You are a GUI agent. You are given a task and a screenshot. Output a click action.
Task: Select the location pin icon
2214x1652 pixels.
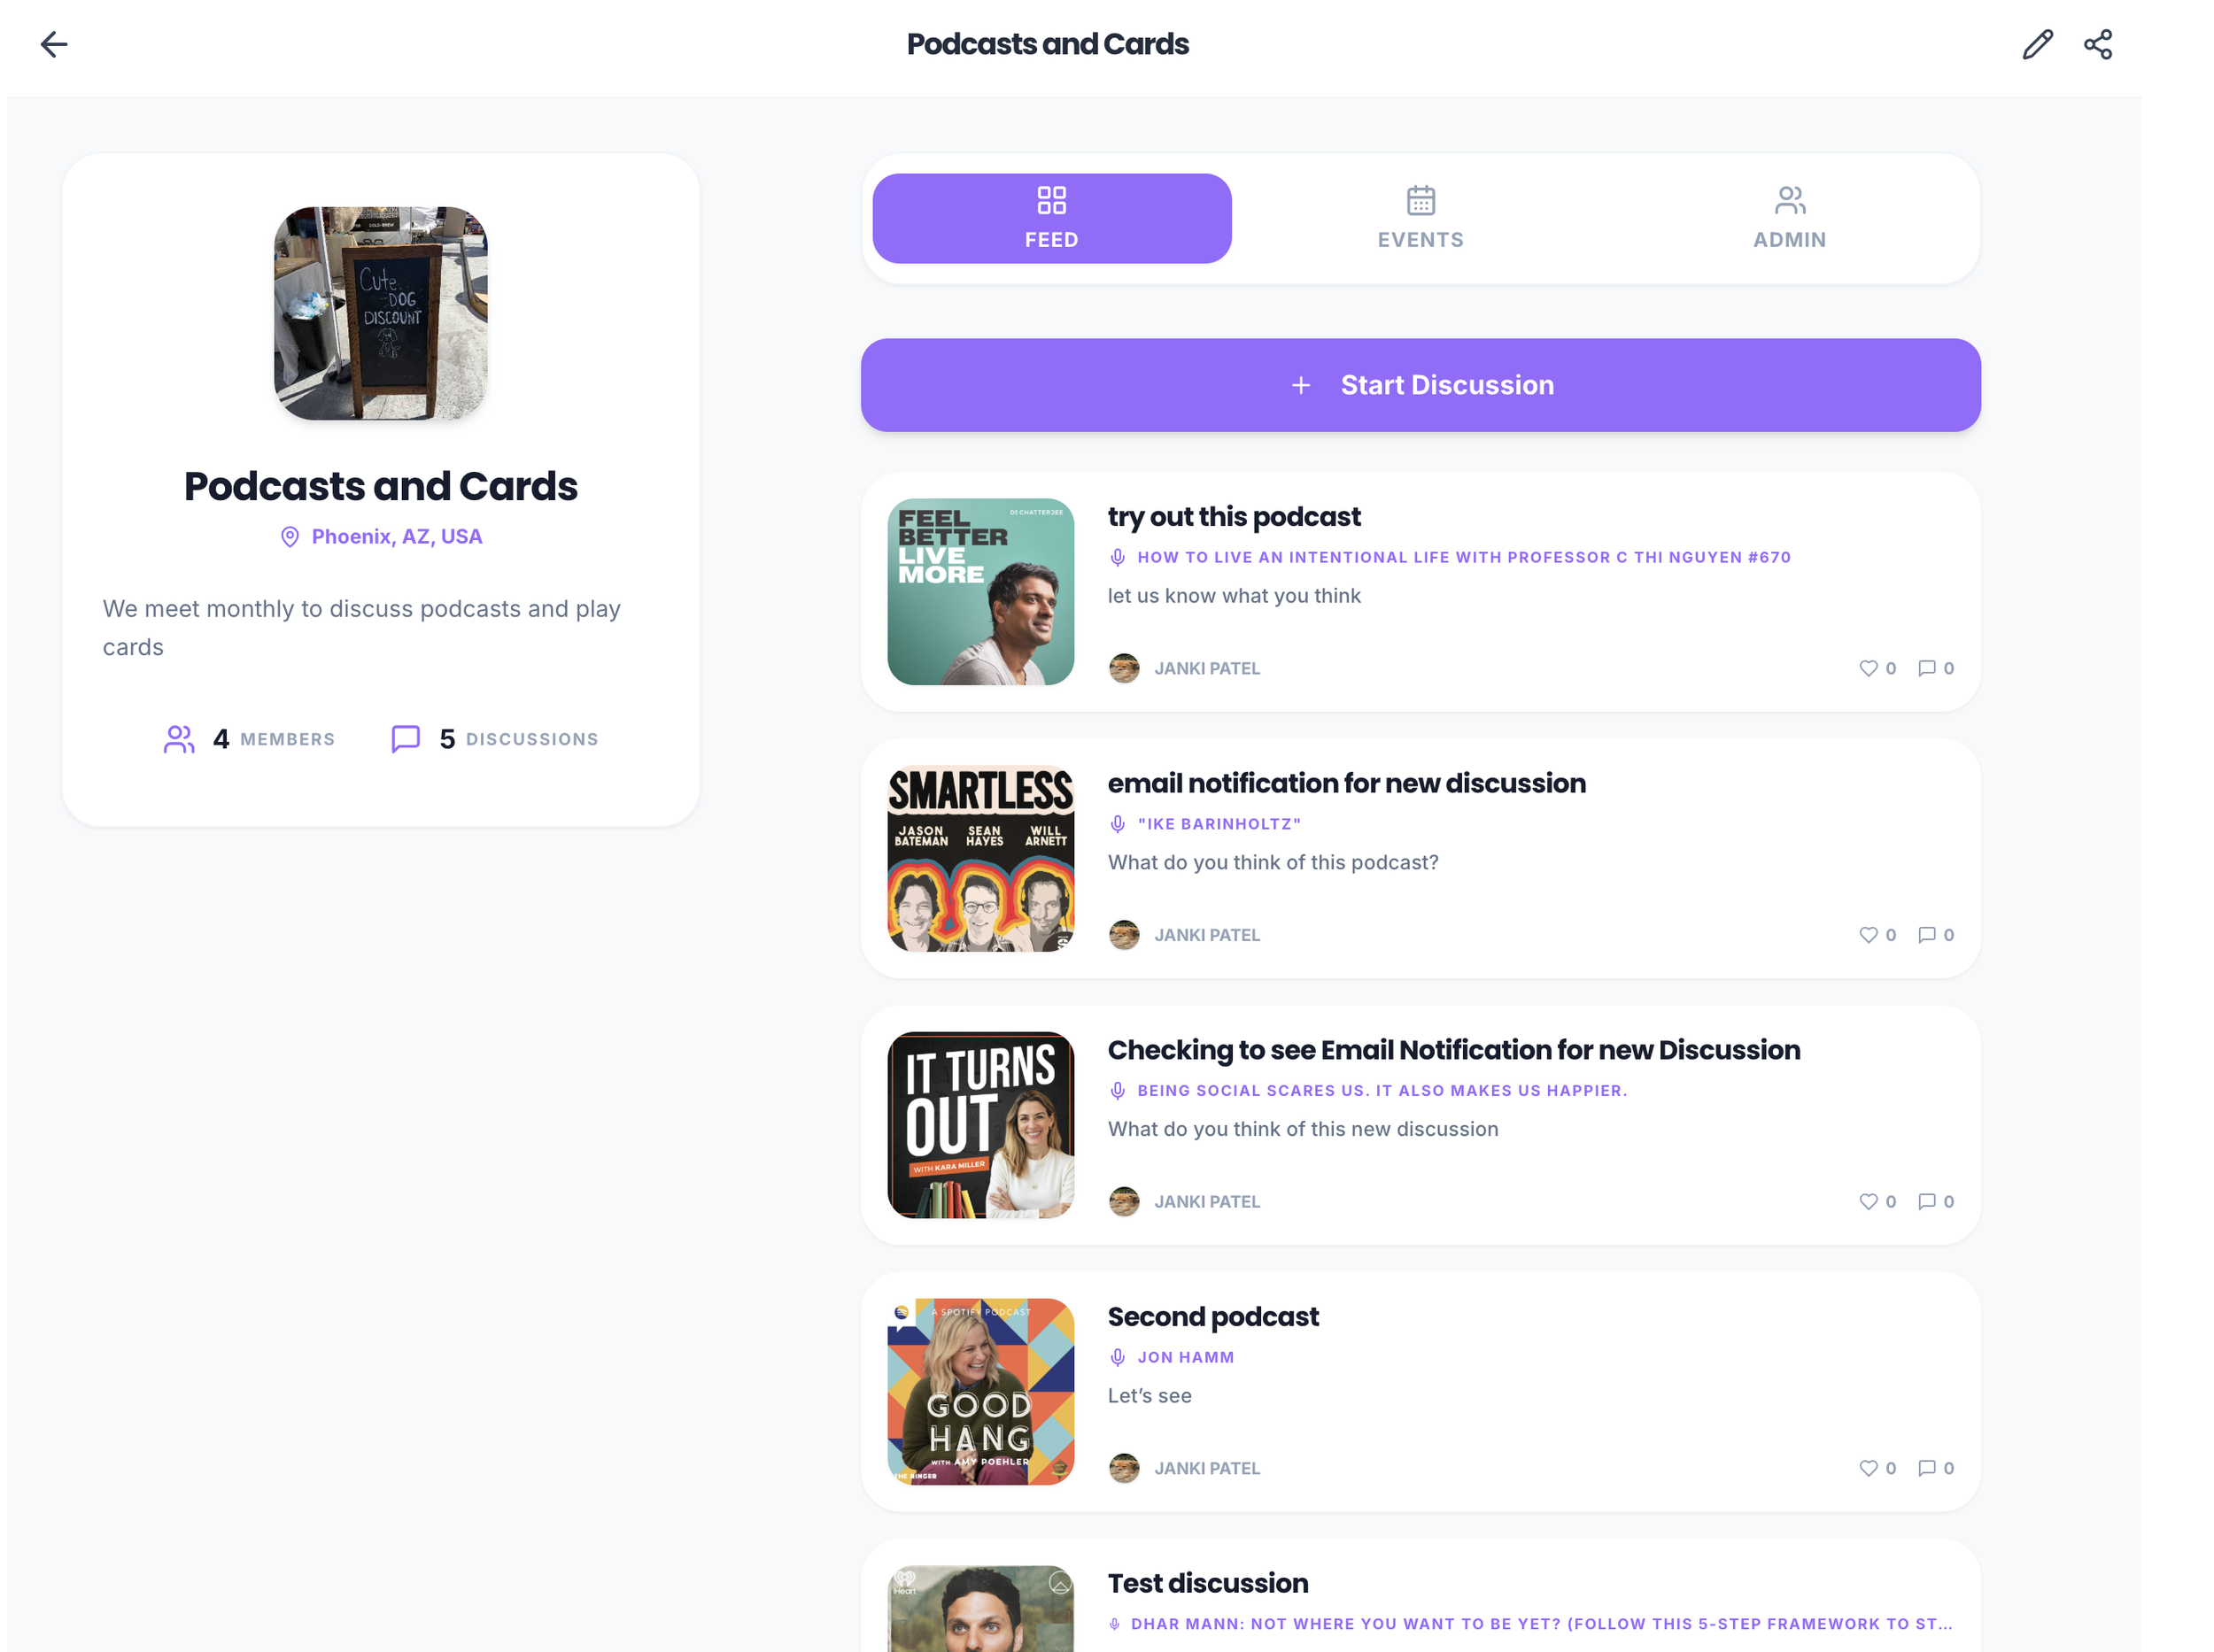(290, 537)
